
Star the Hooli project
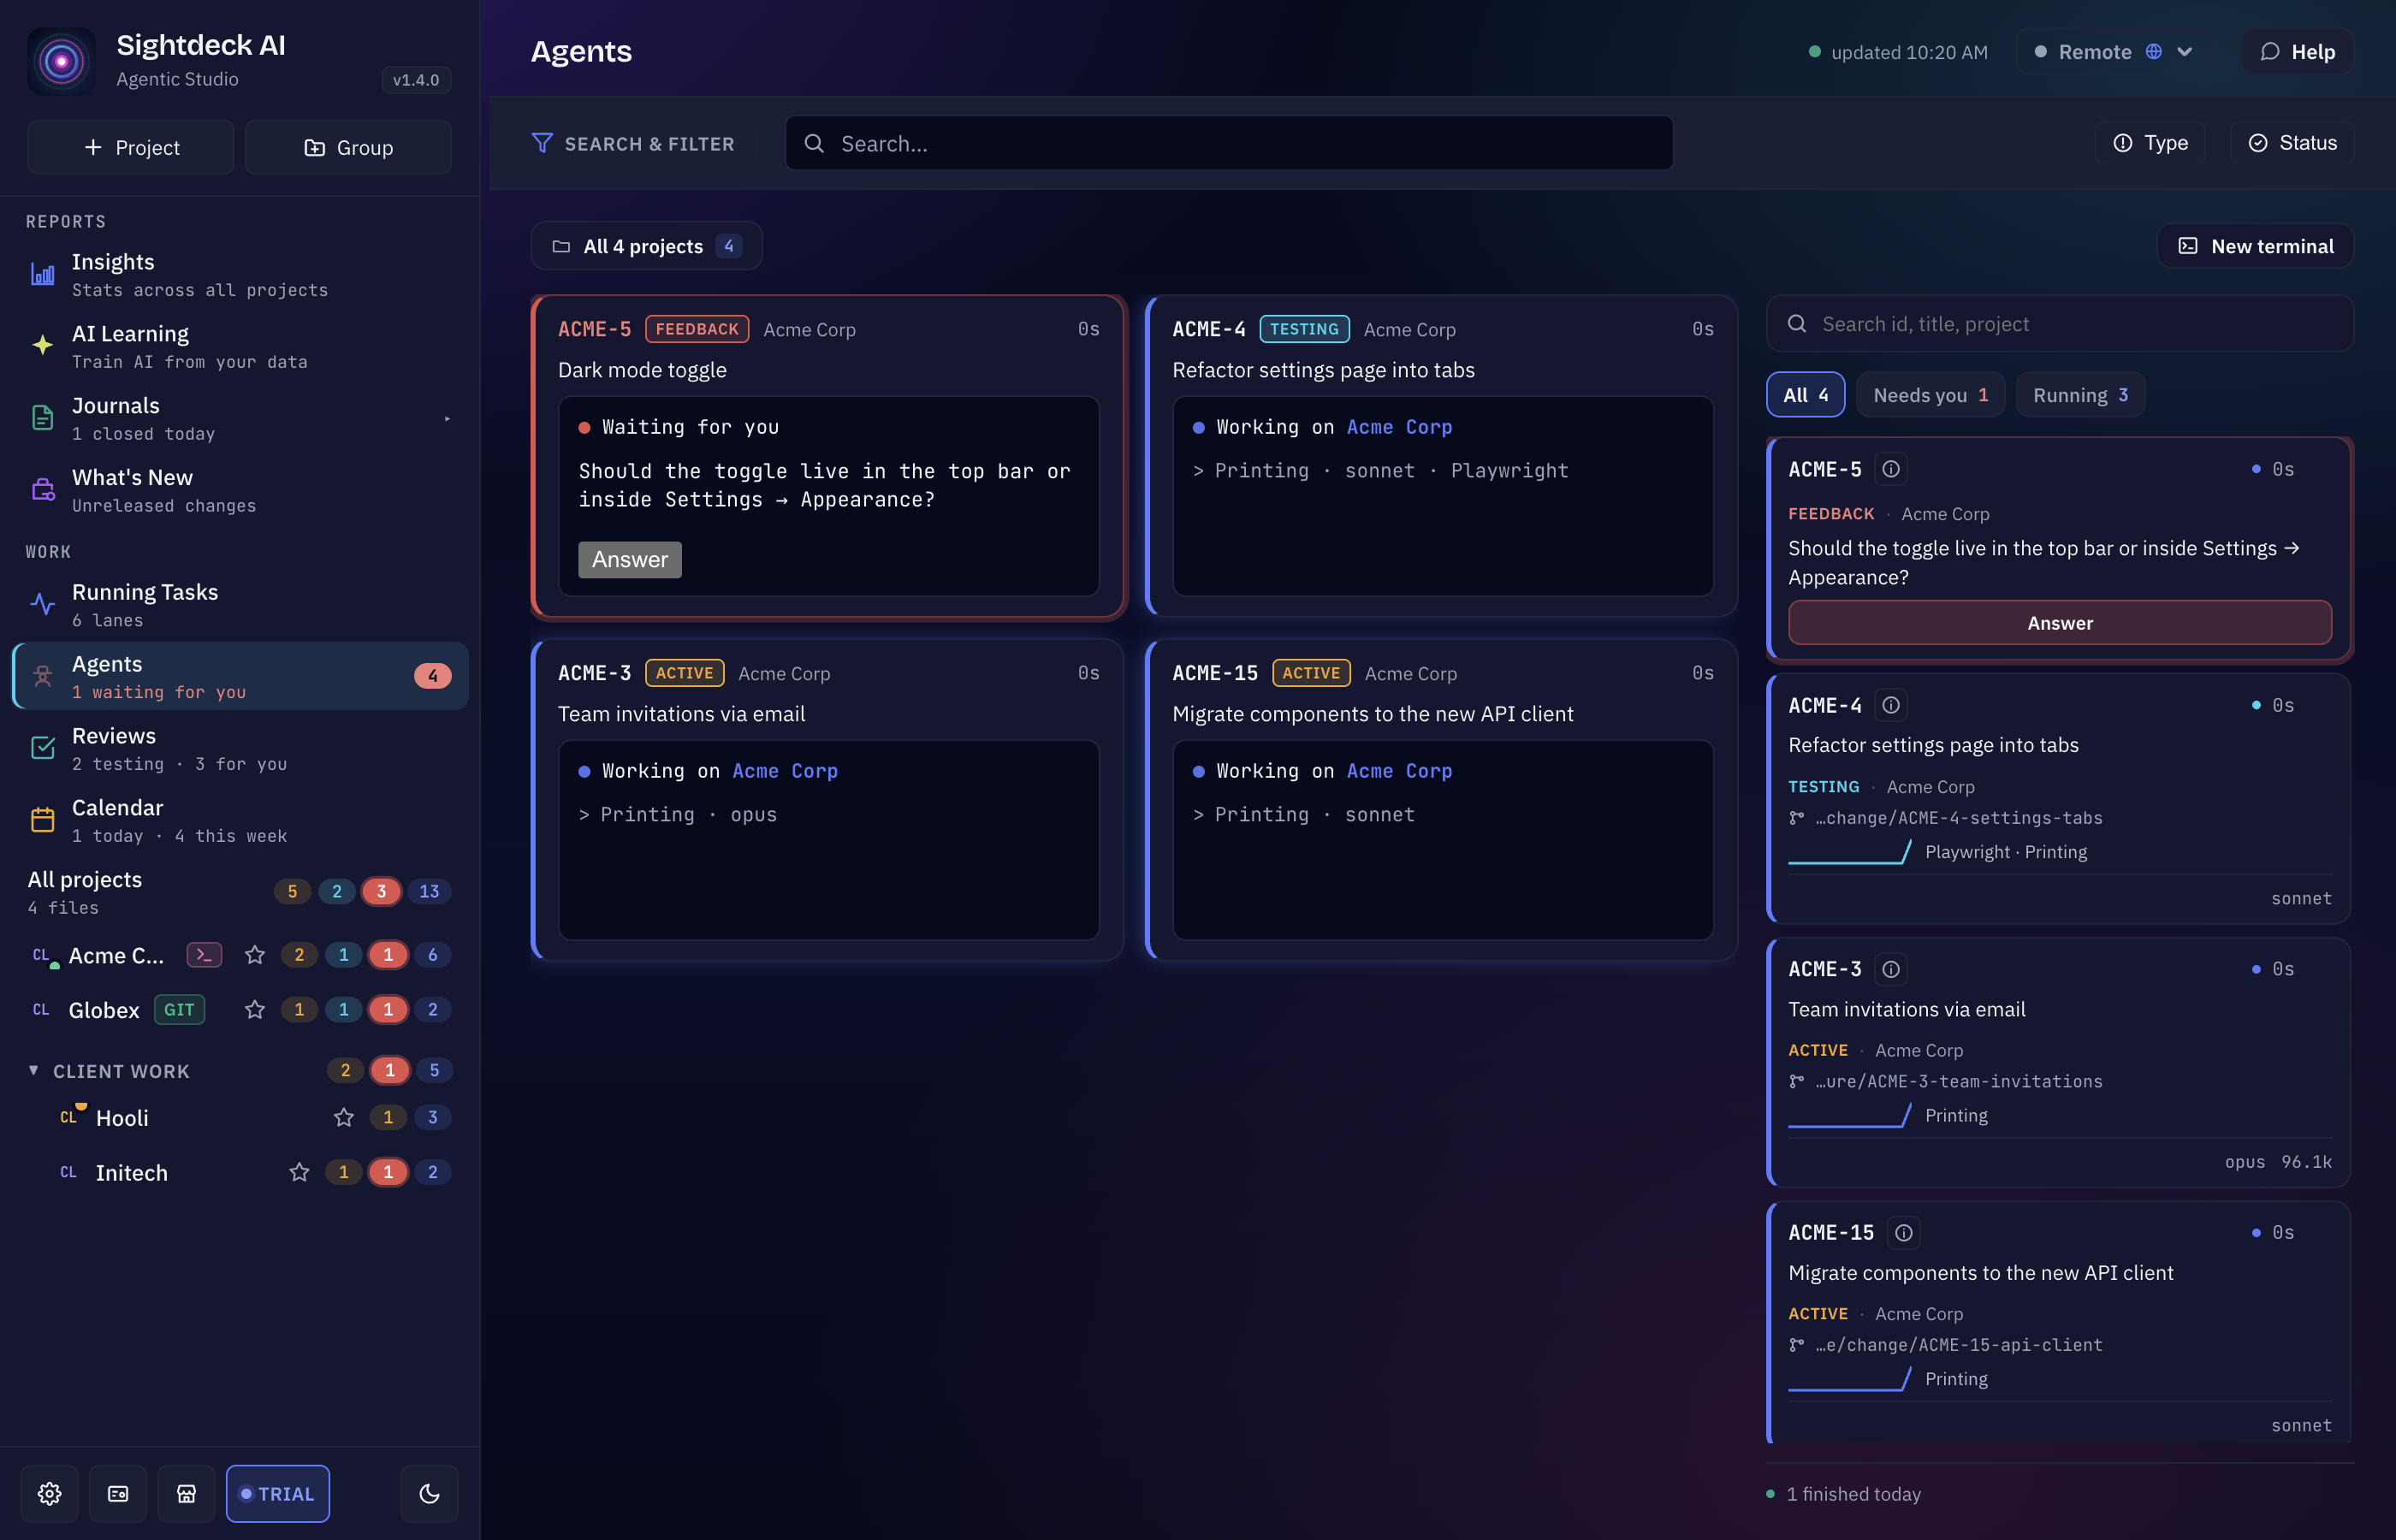point(343,1117)
